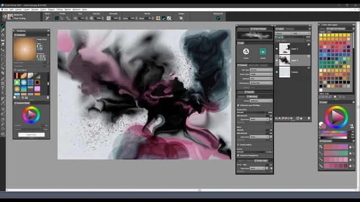Viewport: 360px width, 202px height.
Task: Select the Layer 2 thumbnail
Action: (x=285, y=49)
